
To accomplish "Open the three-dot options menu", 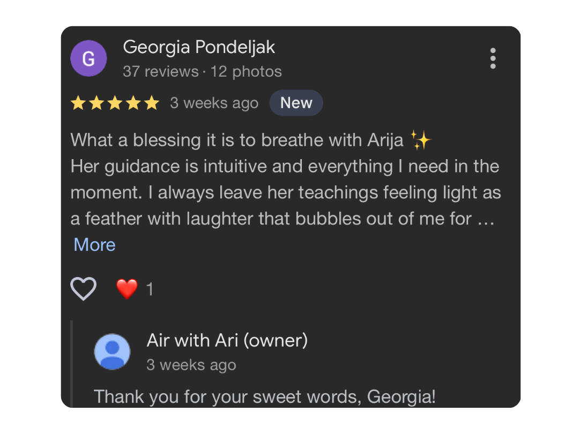I will [x=493, y=58].
